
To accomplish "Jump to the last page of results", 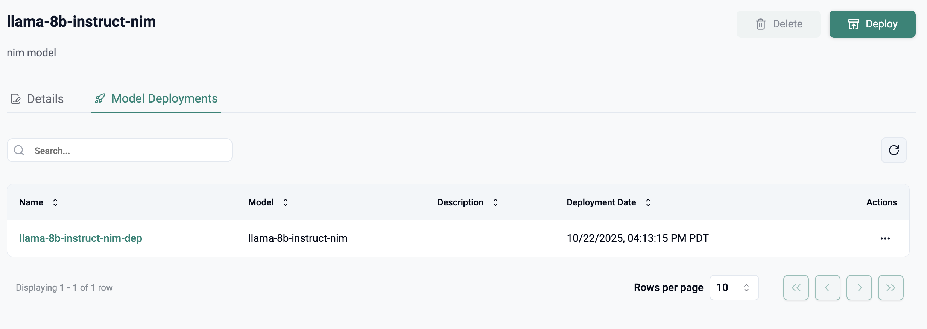I will [x=891, y=288].
